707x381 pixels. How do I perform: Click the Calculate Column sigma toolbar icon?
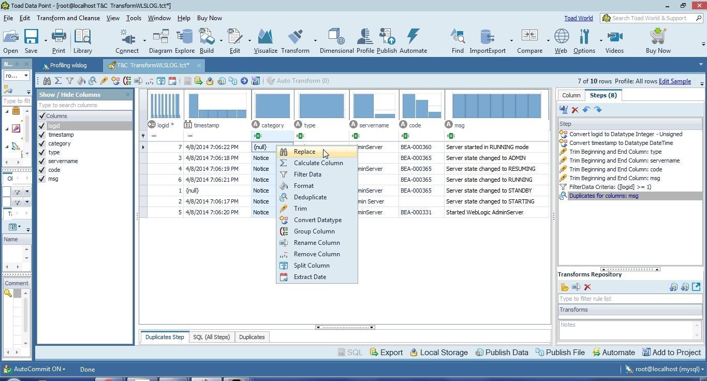[58, 81]
